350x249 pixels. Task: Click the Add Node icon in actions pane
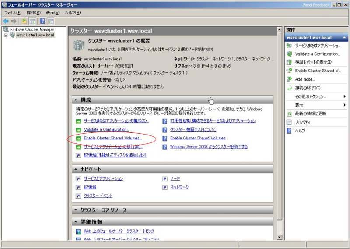pos(289,79)
